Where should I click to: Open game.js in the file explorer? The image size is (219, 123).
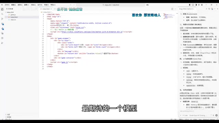click(13, 15)
